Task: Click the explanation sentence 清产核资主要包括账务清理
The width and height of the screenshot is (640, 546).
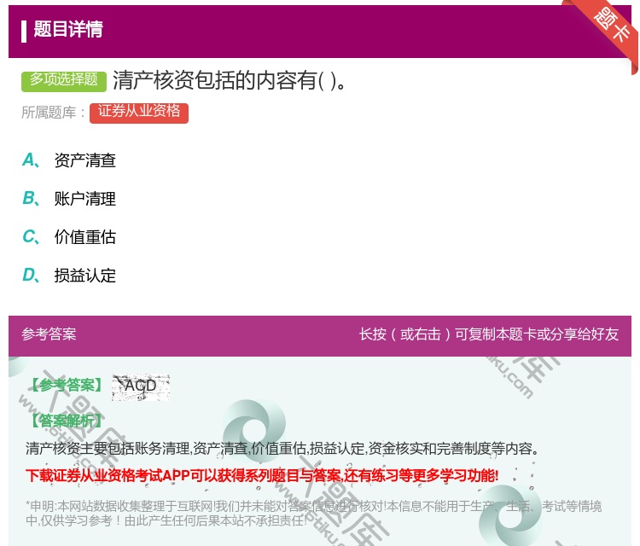Action: click(282, 449)
